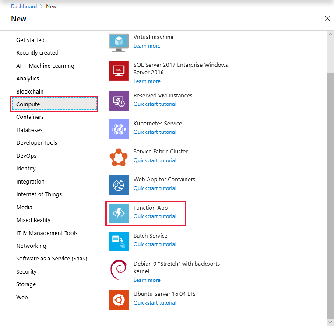
Task: Open Storage category
Action: (x=26, y=284)
